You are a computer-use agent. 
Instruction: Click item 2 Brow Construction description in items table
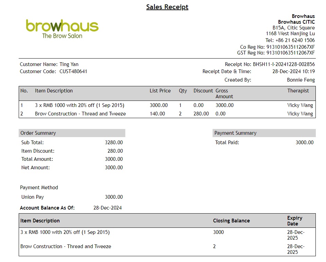pos(80,114)
